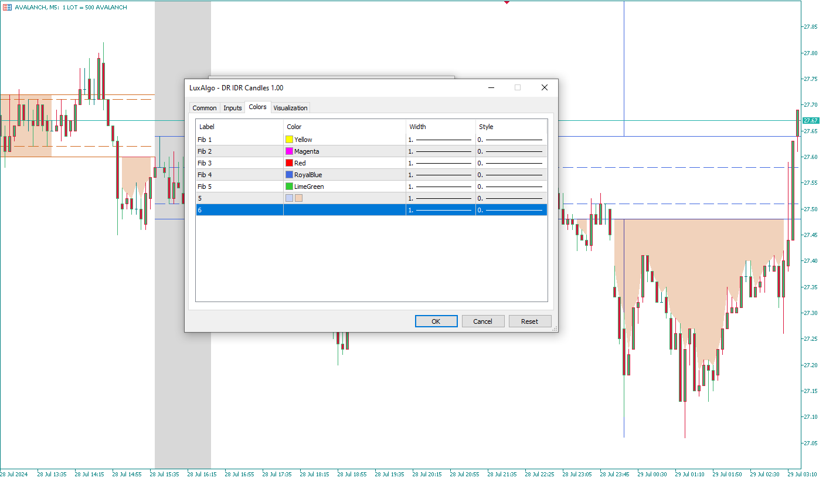
Task: Select the Red swatch in Fib 3 row
Action: point(289,163)
